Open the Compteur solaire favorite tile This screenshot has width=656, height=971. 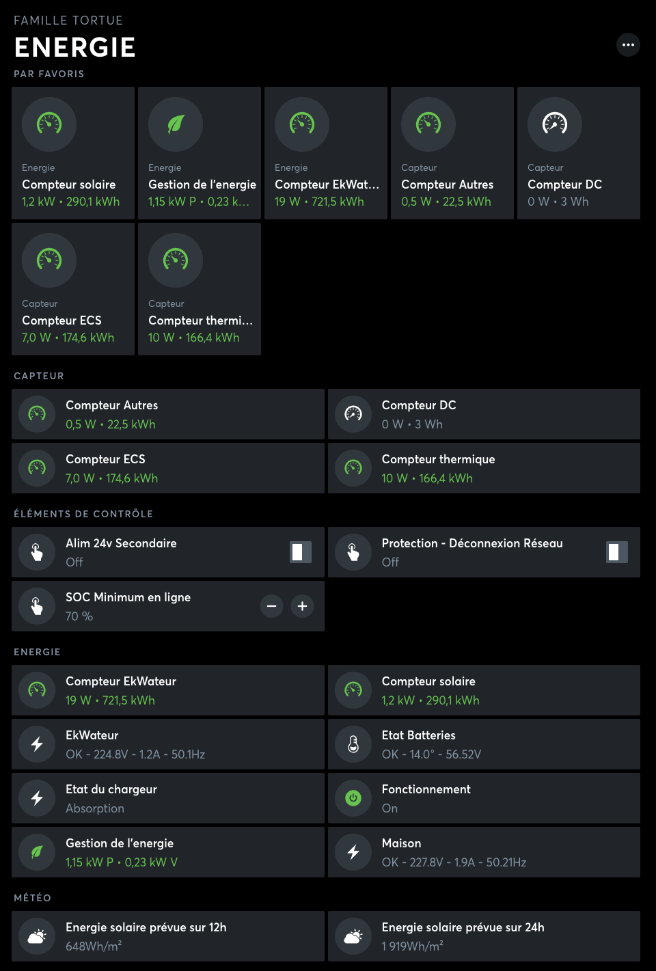(x=73, y=153)
